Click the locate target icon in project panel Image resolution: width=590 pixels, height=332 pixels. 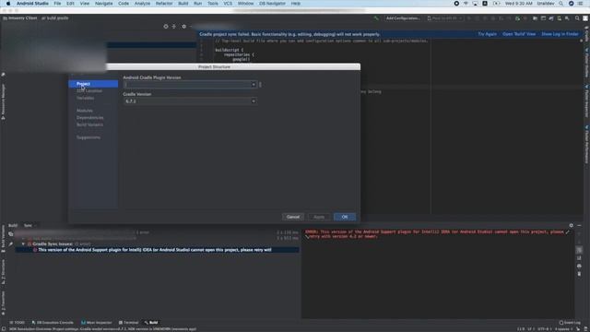click(x=166, y=27)
